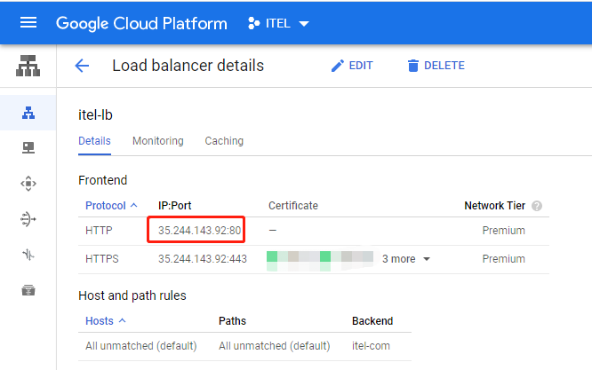
Task: Switch to the Caching tab
Action: [224, 141]
